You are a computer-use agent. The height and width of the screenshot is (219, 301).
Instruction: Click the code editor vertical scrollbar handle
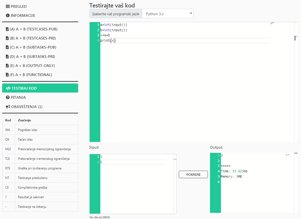(x=295, y=38)
